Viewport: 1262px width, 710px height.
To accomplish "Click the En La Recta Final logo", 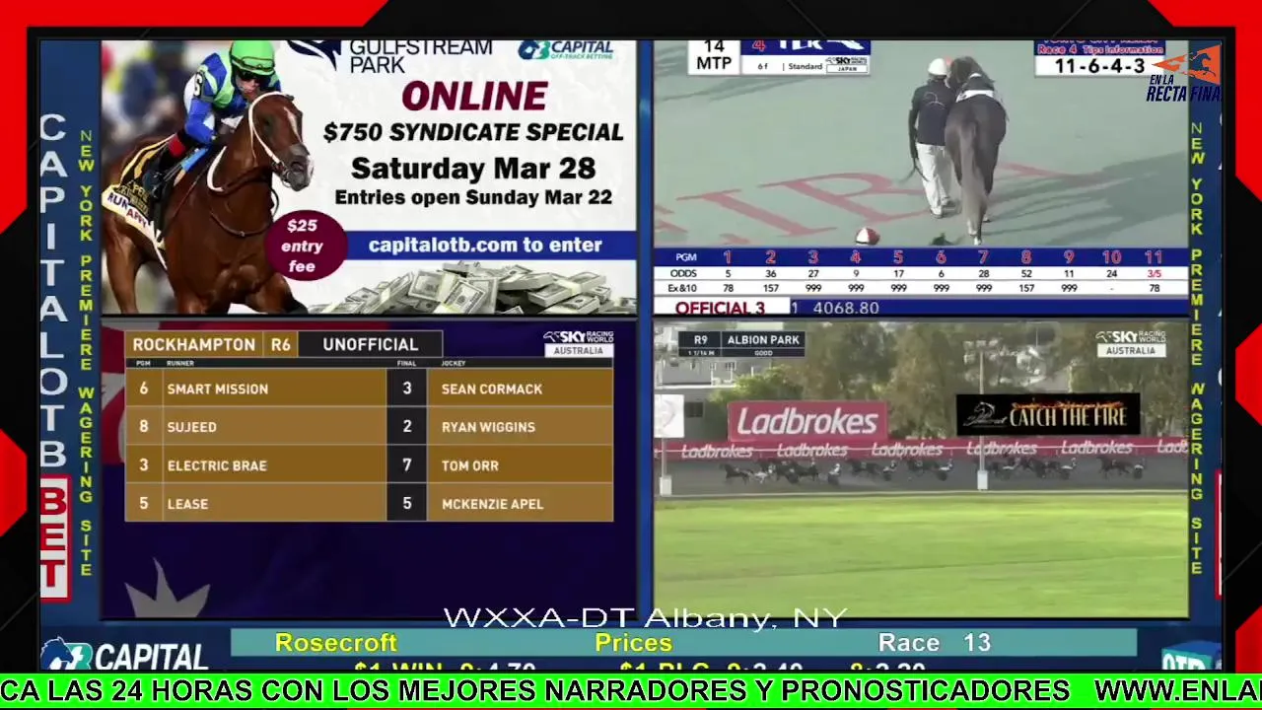I will tap(1183, 74).
